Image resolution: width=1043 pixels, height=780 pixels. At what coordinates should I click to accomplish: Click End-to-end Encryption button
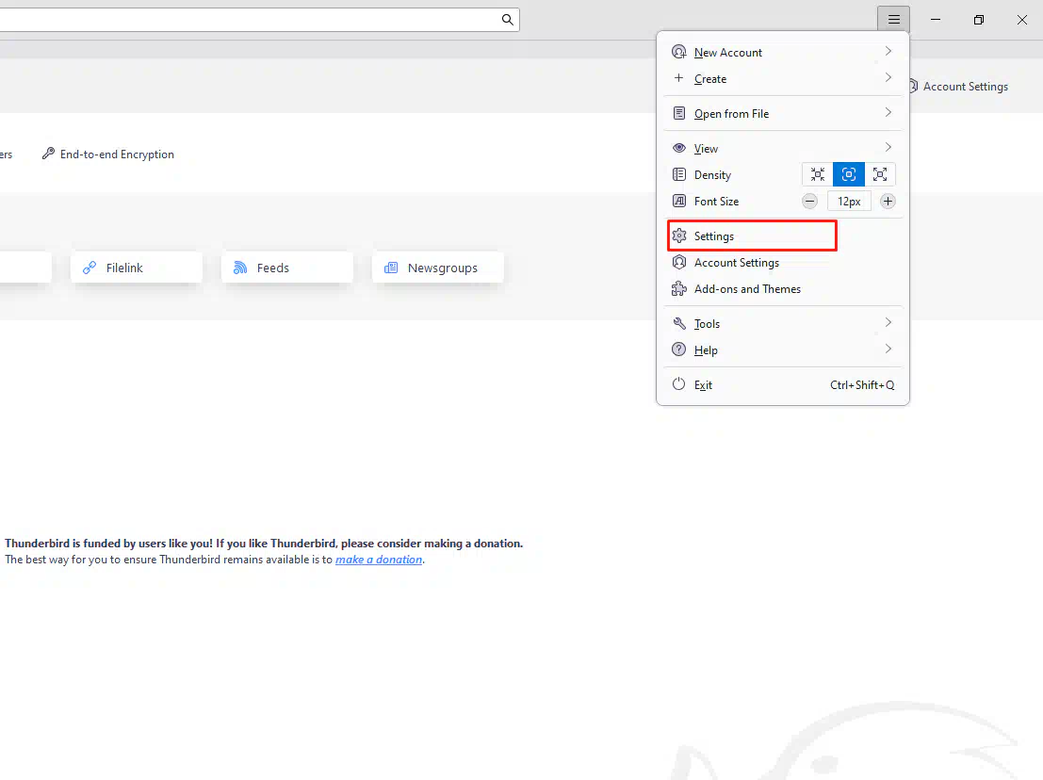(107, 154)
